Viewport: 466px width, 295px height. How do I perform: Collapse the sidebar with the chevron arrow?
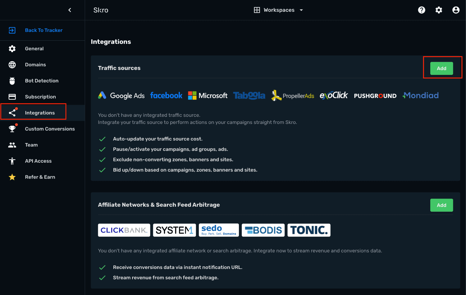pyautogui.click(x=70, y=10)
